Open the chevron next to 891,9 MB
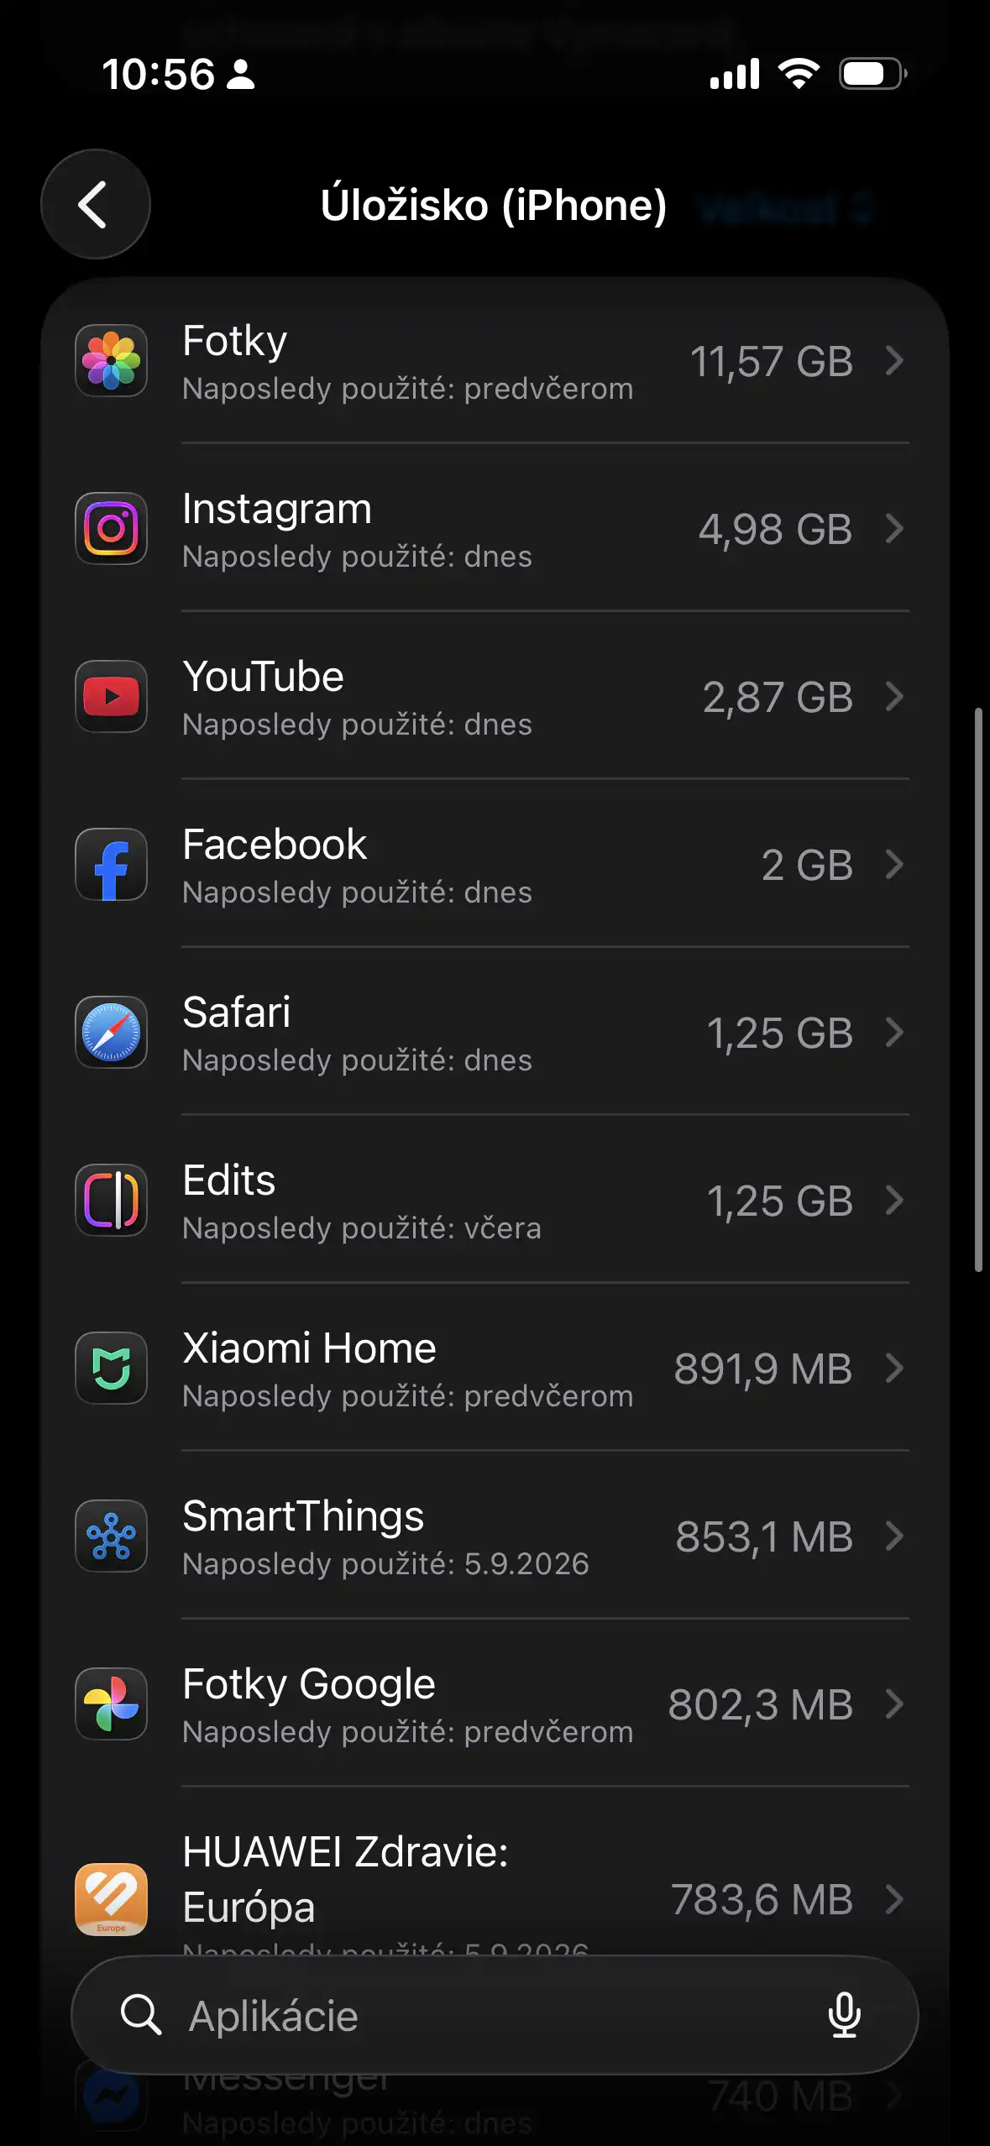This screenshot has height=2146, width=990. [894, 1369]
